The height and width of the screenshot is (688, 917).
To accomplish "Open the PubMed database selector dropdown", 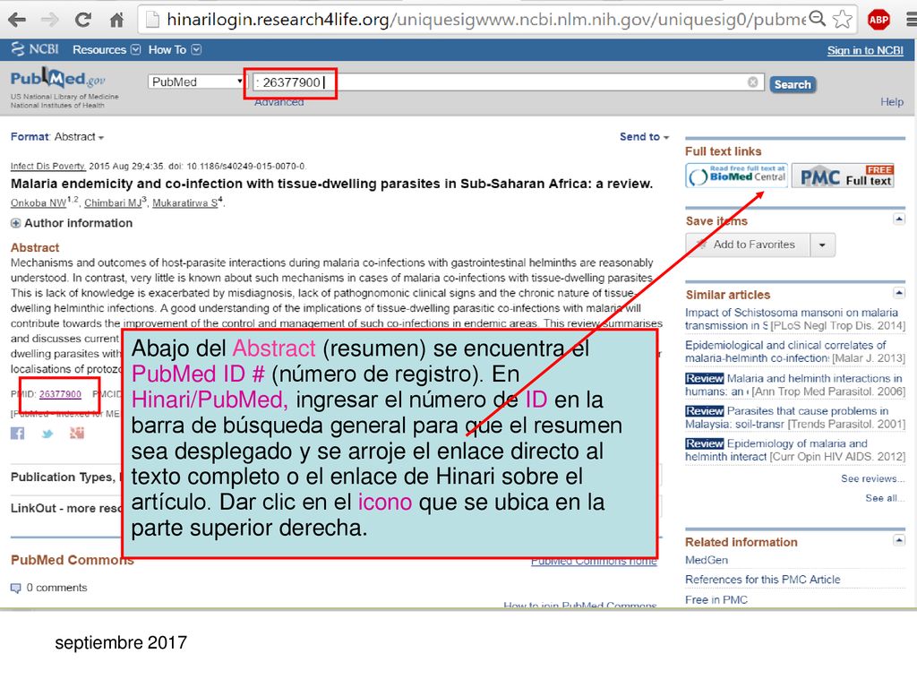I will (196, 82).
